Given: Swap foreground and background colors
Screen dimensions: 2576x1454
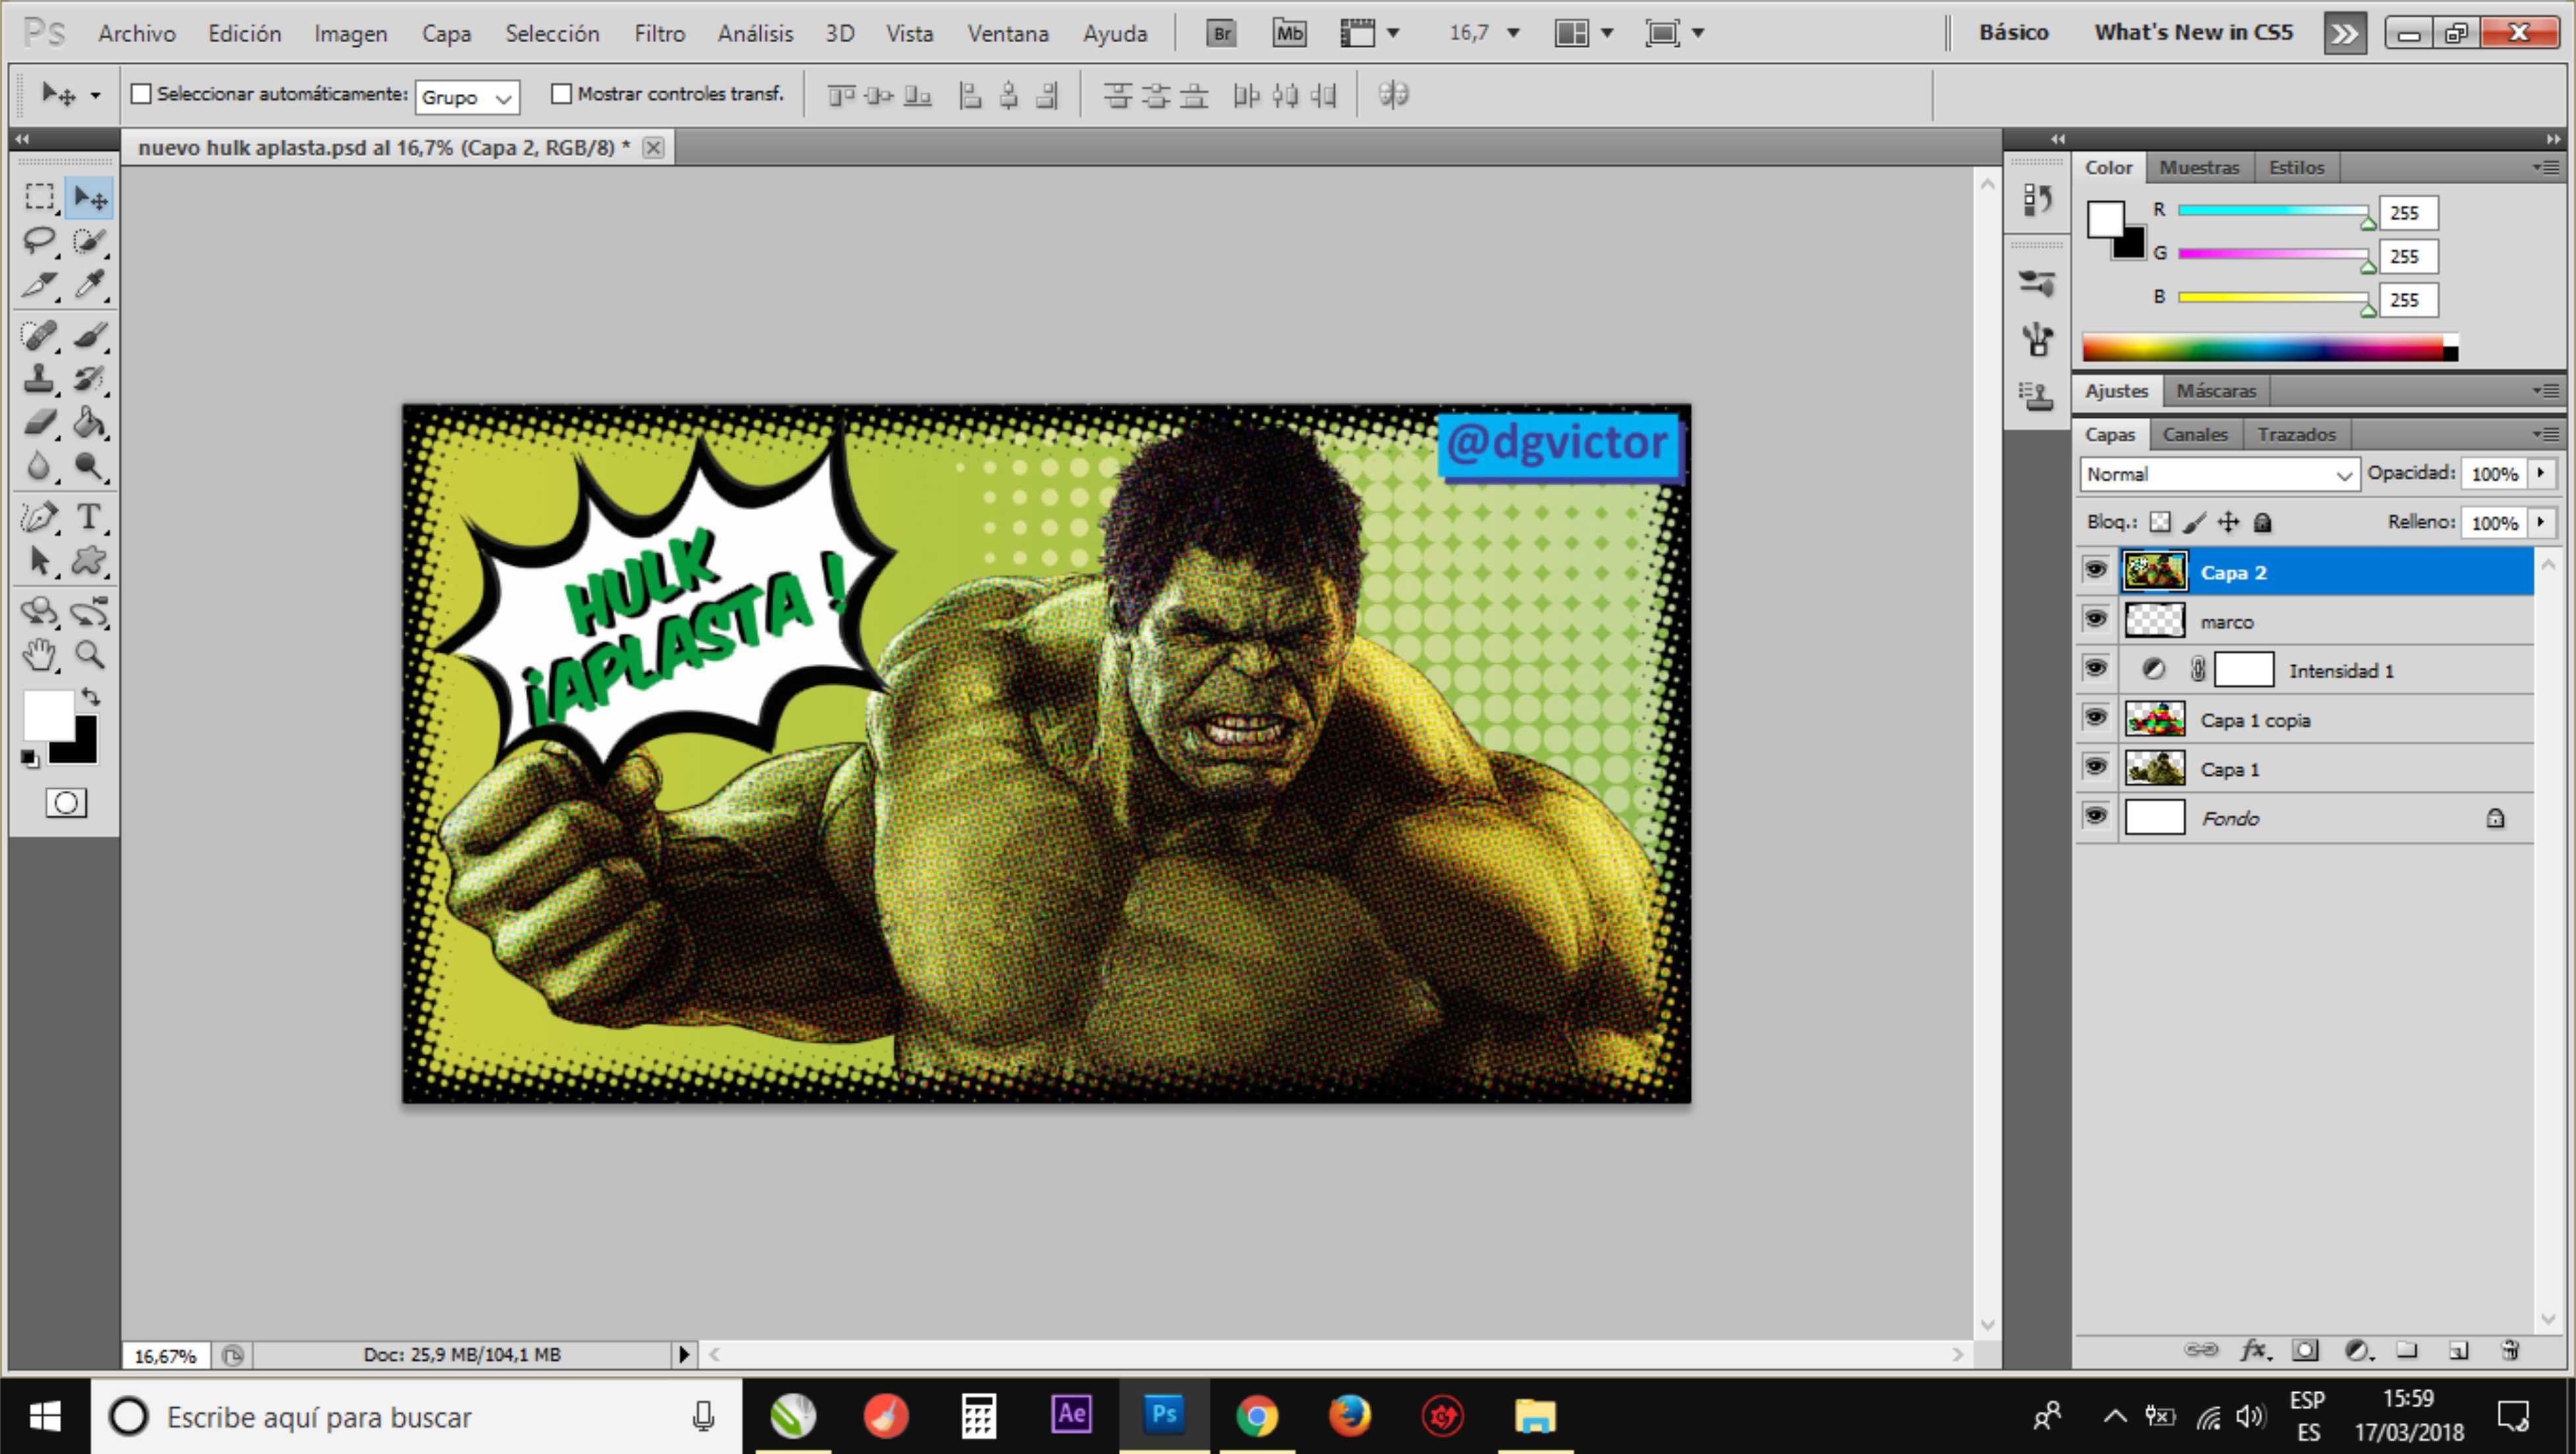Looking at the screenshot, I should point(91,697).
